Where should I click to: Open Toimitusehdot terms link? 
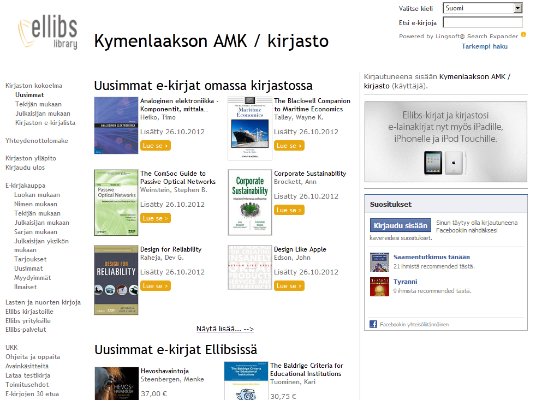click(x=27, y=385)
